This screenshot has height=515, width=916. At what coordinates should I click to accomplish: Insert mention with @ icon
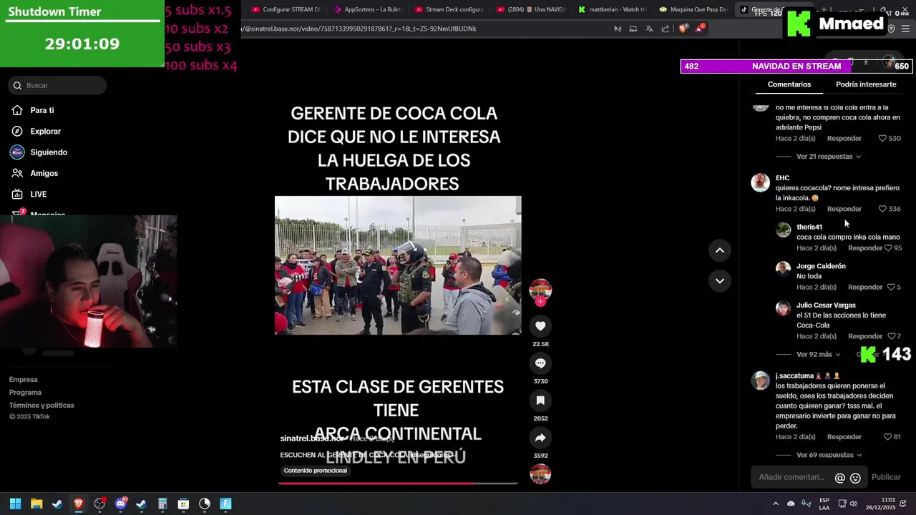840,478
